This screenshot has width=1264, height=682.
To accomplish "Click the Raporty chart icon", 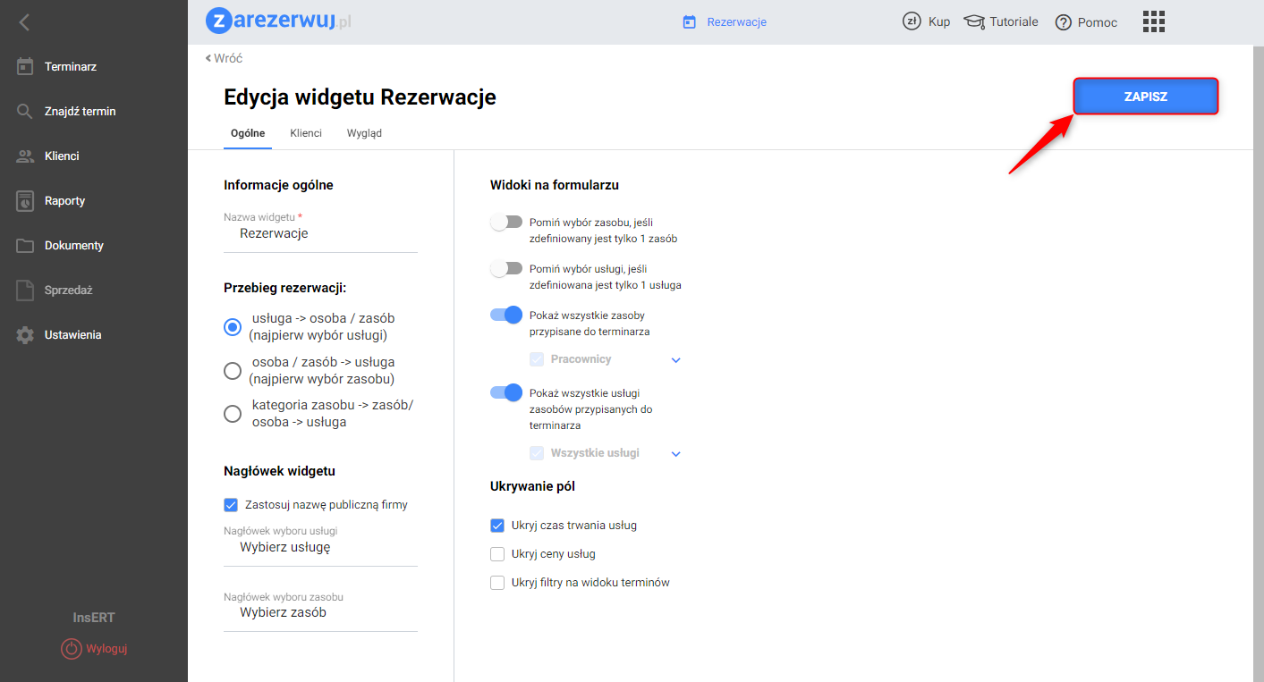I will pos(25,201).
